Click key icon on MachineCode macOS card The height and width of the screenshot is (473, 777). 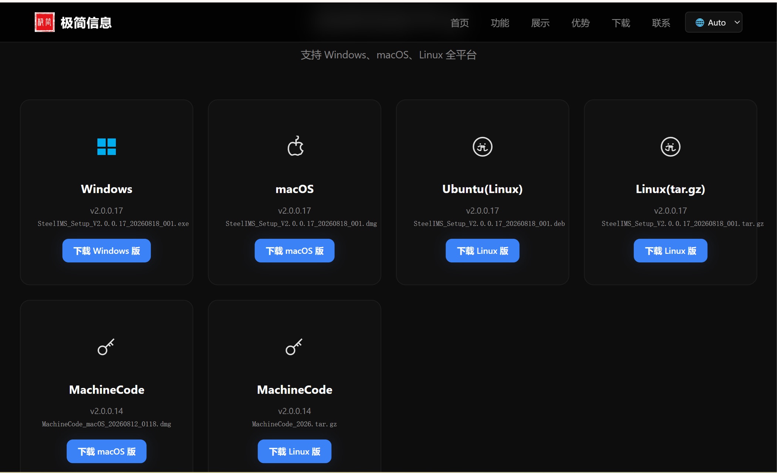click(106, 347)
